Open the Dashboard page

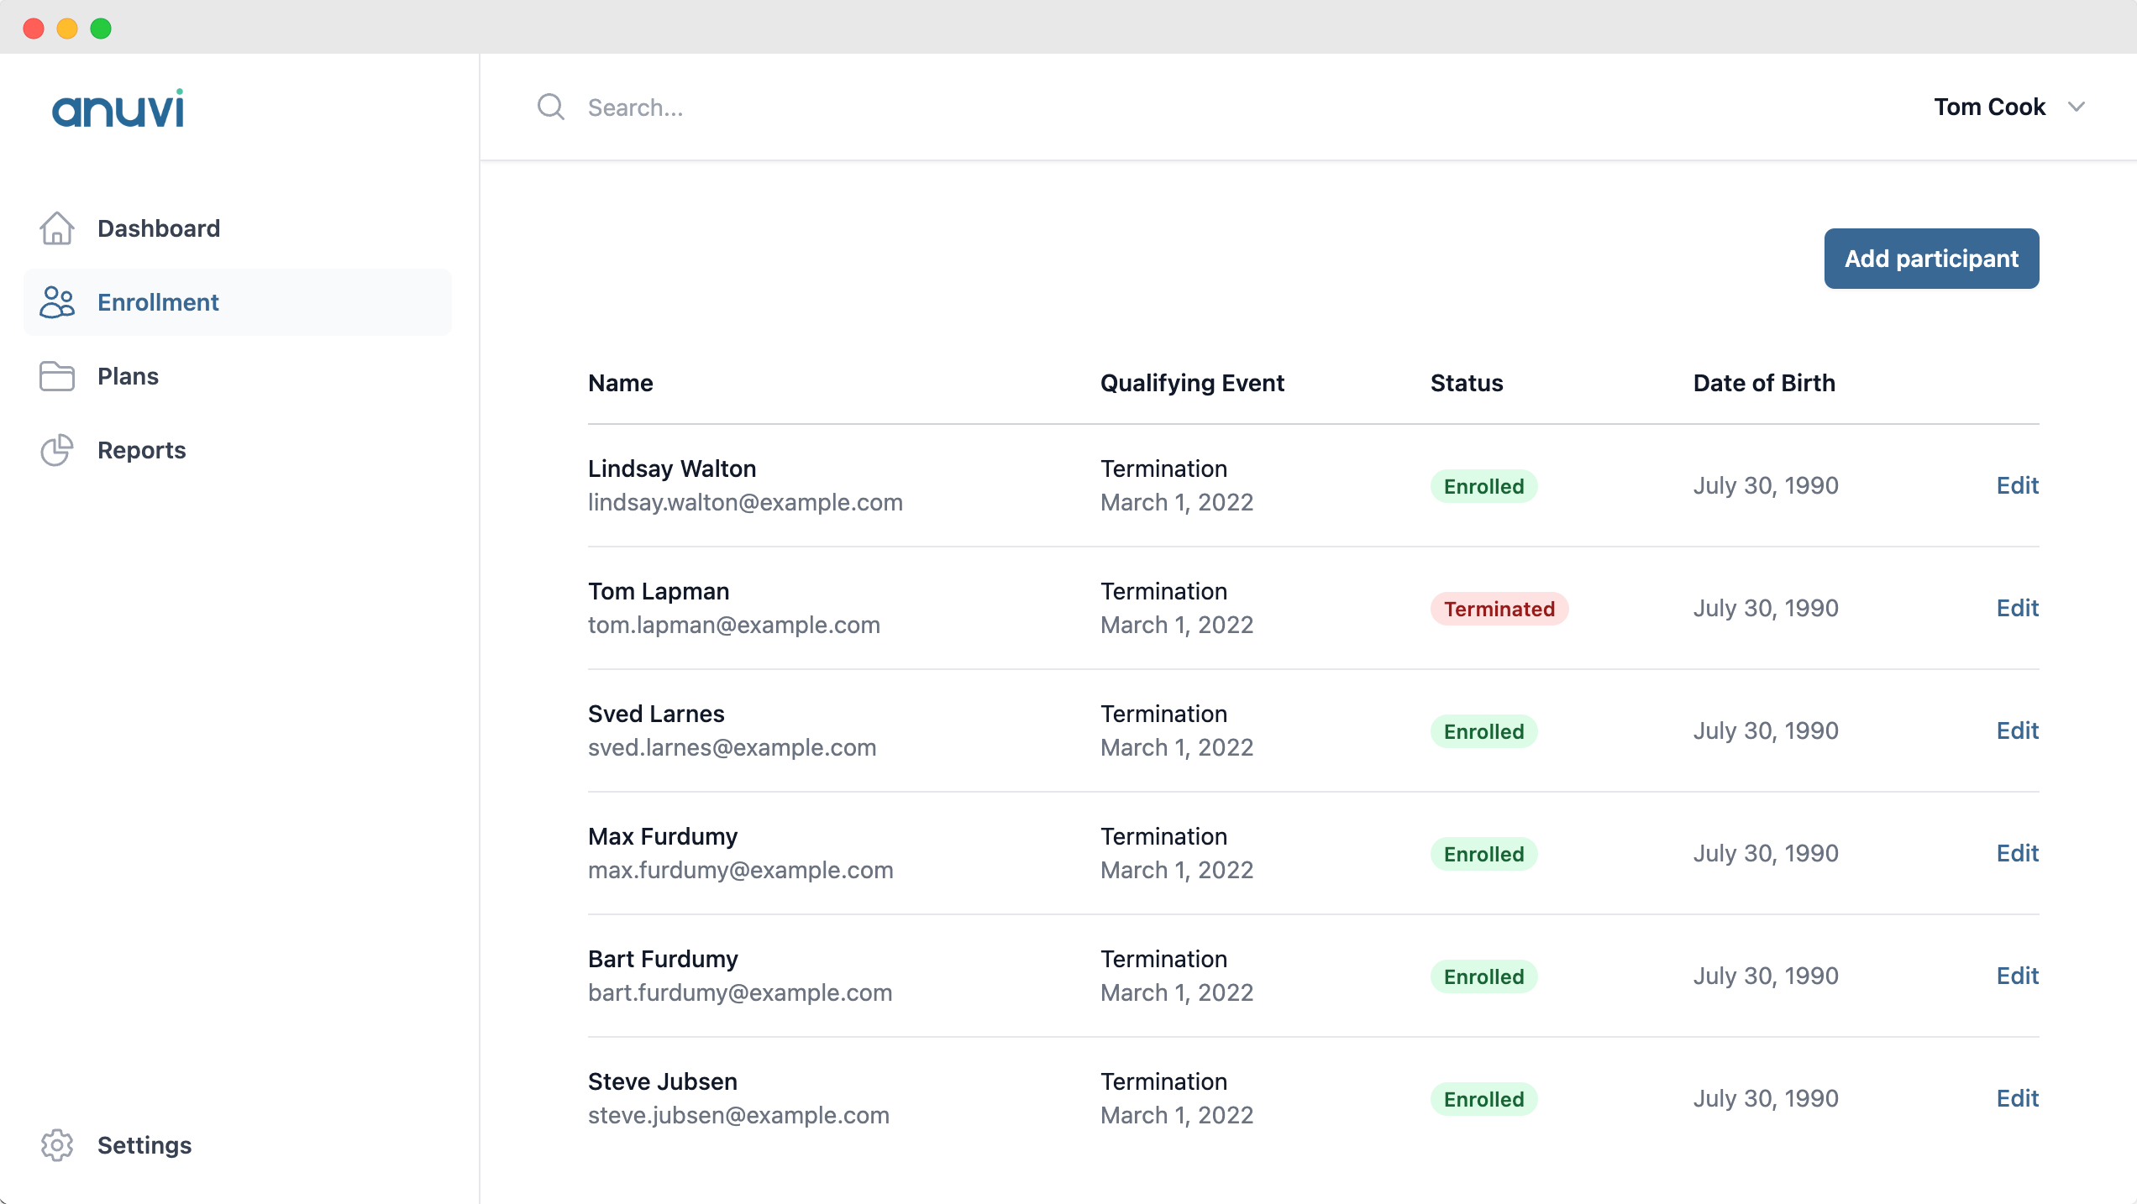(x=159, y=228)
